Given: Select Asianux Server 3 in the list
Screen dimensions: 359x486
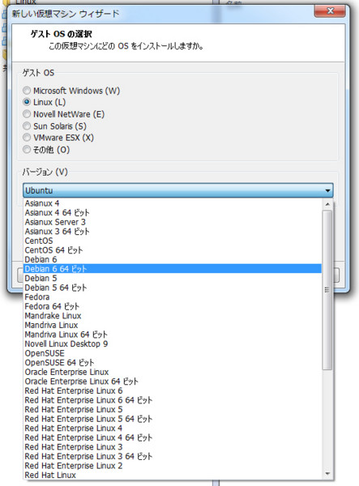Looking at the screenshot, I should tap(173, 222).
